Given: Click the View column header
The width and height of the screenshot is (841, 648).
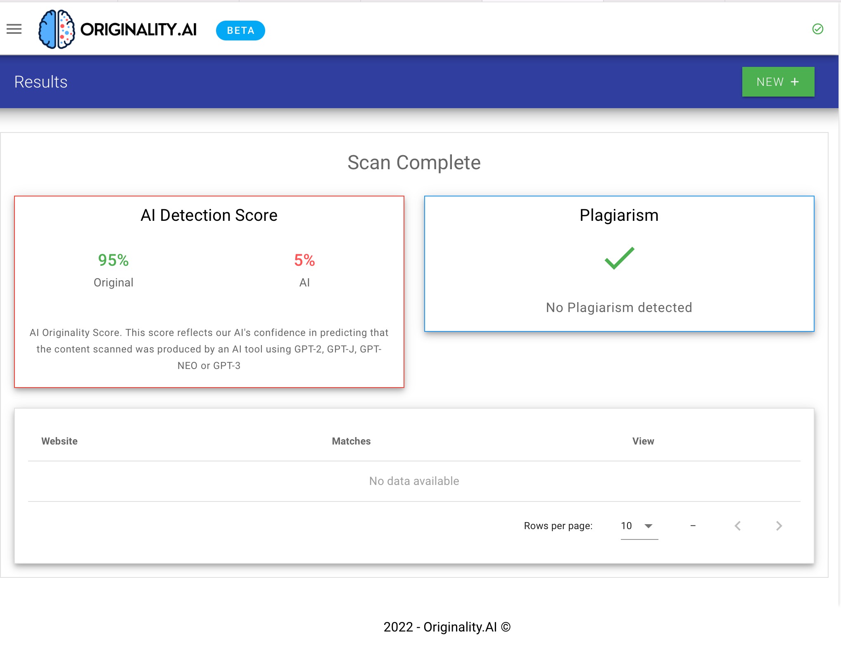Looking at the screenshot, I should pyautogui.click(x=643, y=441).
